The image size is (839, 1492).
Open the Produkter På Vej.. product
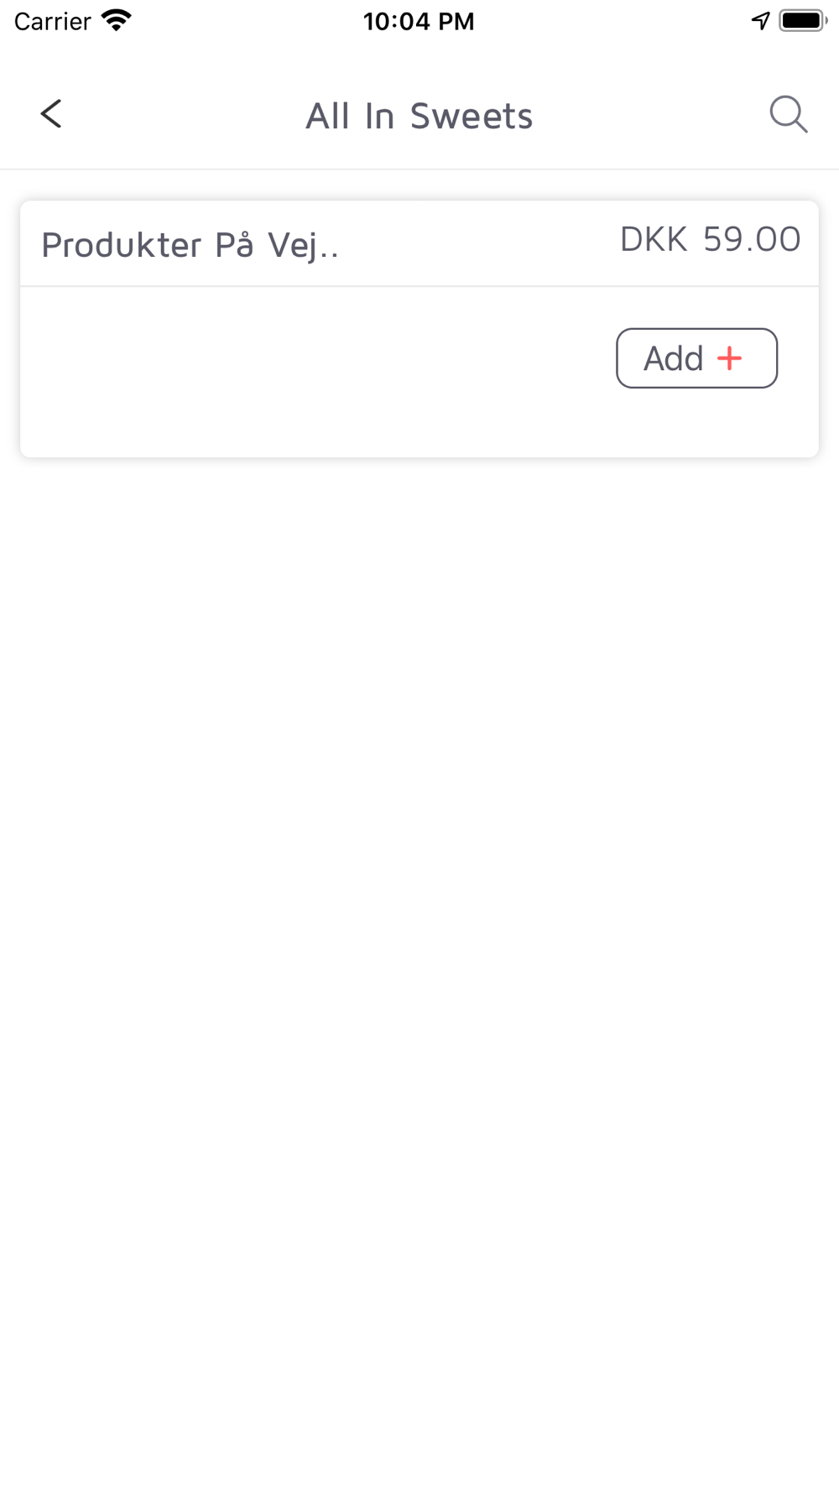coord(190,245)
